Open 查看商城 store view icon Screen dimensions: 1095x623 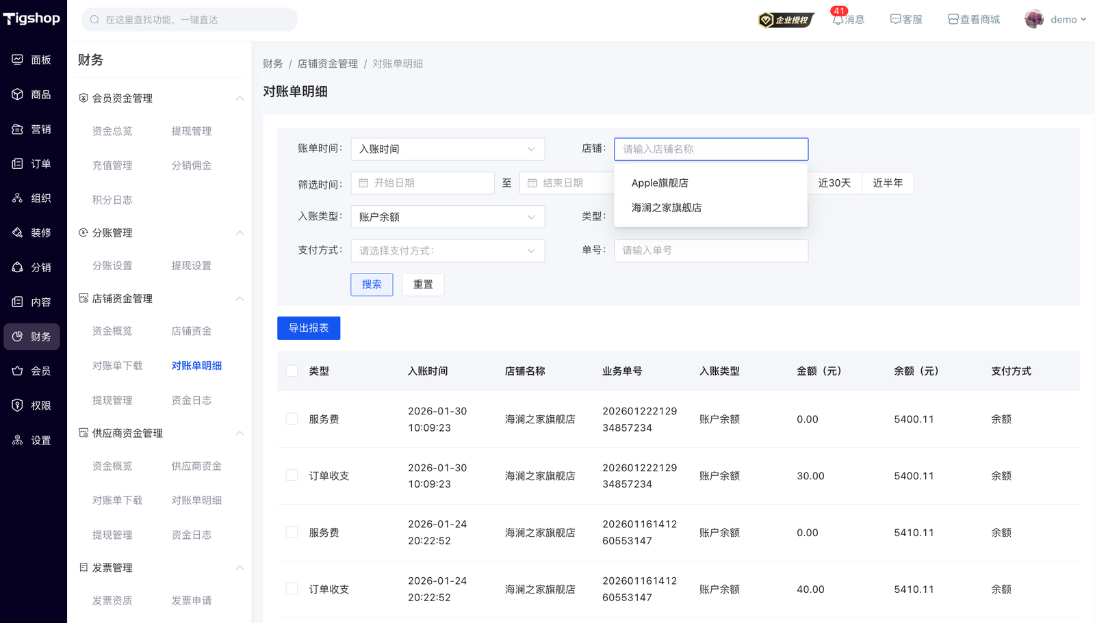click(953, 19)
